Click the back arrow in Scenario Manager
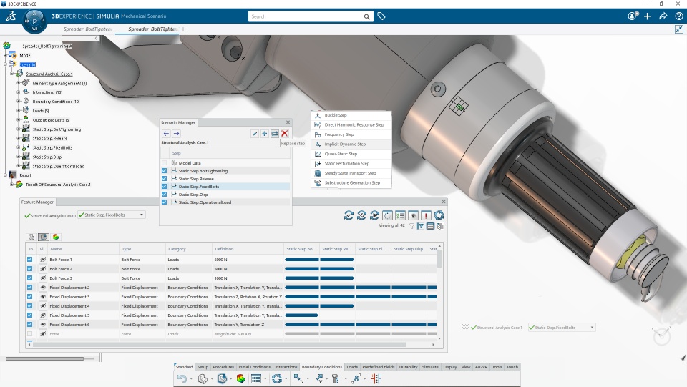Screen dimensions: 687x387 click(x=166, y=134)
